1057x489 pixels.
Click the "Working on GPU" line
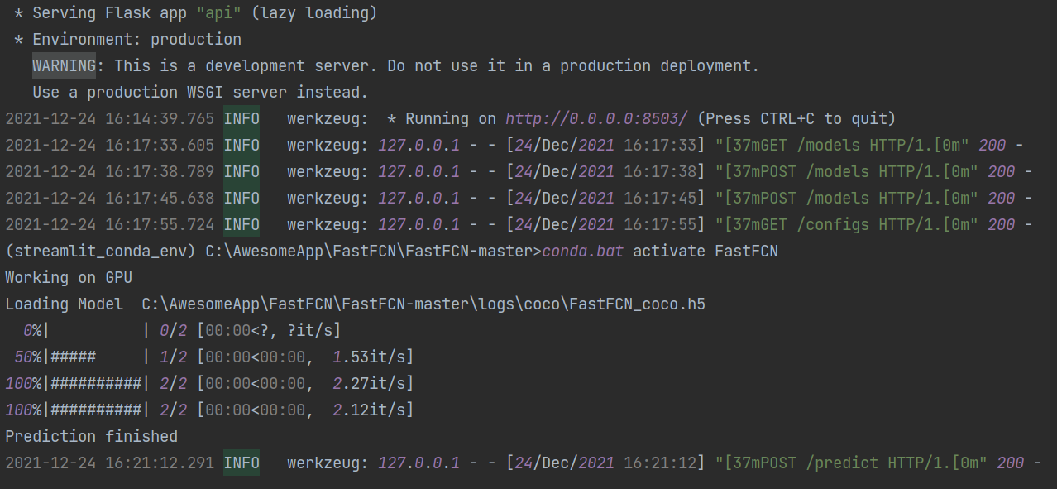pyautogui.click(x=69, y=278)
